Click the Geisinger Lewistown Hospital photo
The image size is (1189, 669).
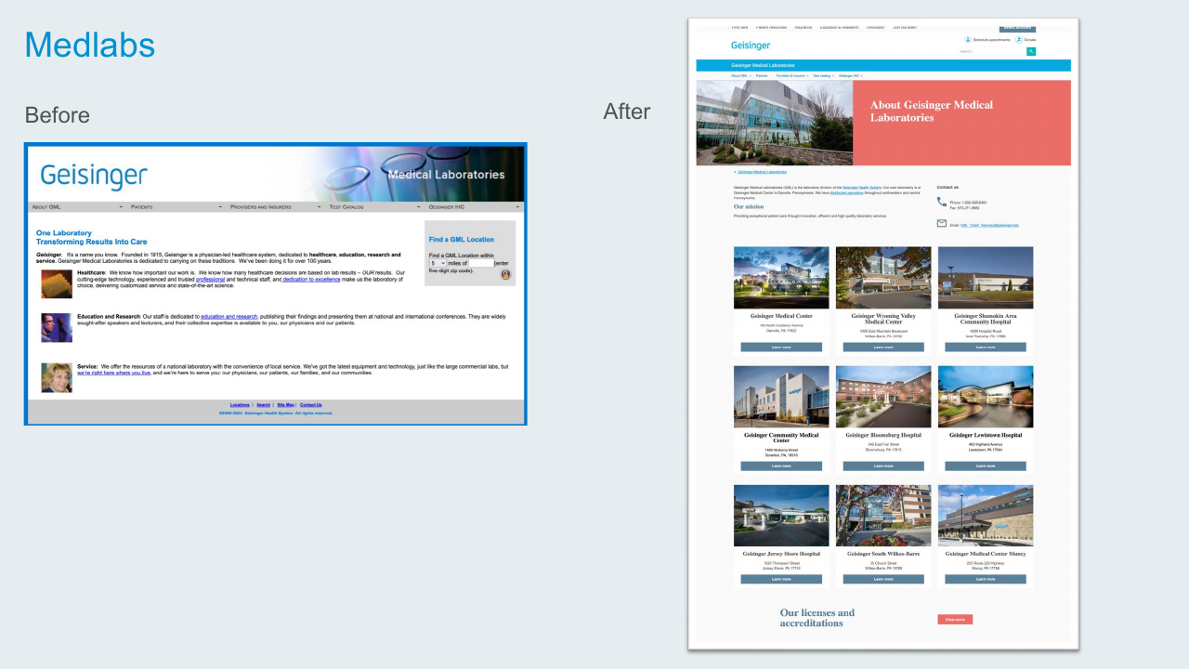point(986,397)
